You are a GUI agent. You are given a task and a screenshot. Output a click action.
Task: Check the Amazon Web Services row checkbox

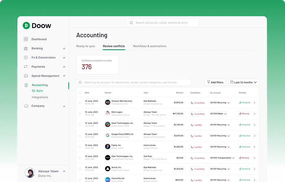pyautogui.click(x=80, y=103)
